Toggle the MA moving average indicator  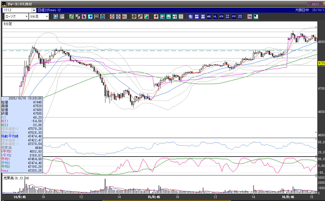[197, 17]
